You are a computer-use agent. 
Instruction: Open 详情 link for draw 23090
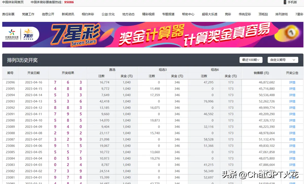click(x=292, y=121)
